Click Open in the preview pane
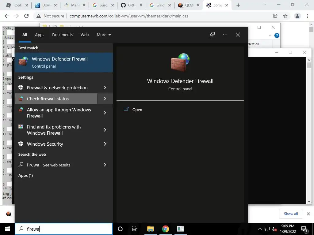Screen dimensions: 314x235 coord(137,110)
